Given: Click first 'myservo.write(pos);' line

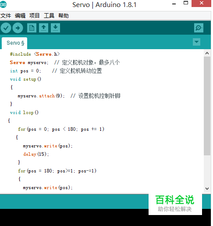Looking at the screenshot, I should click(x=48, y=146).
